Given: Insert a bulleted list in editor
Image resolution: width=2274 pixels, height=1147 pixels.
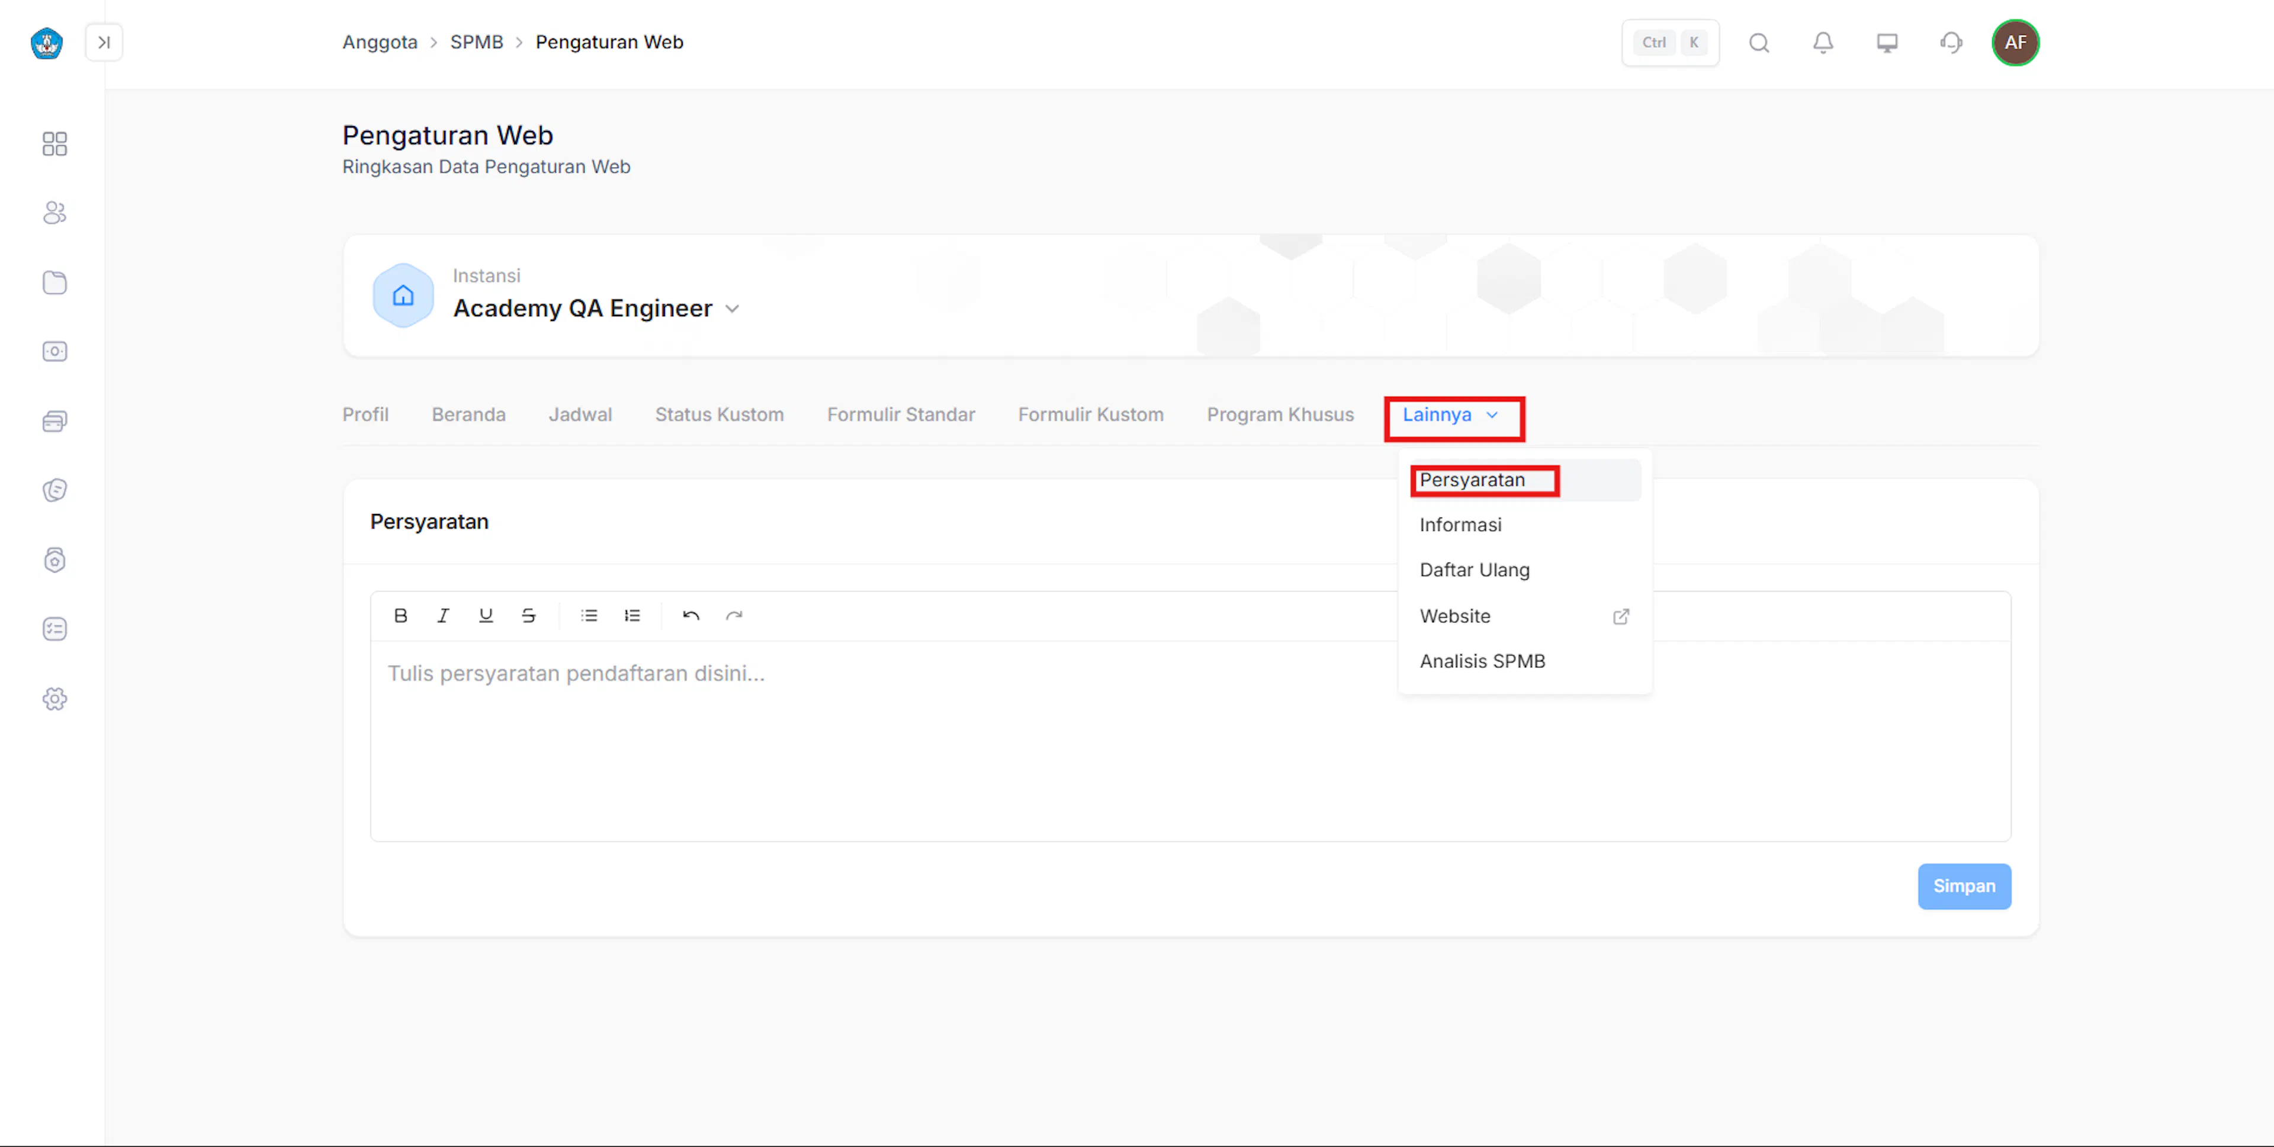Looking at the screenshot, I should (x=589, y=615).
